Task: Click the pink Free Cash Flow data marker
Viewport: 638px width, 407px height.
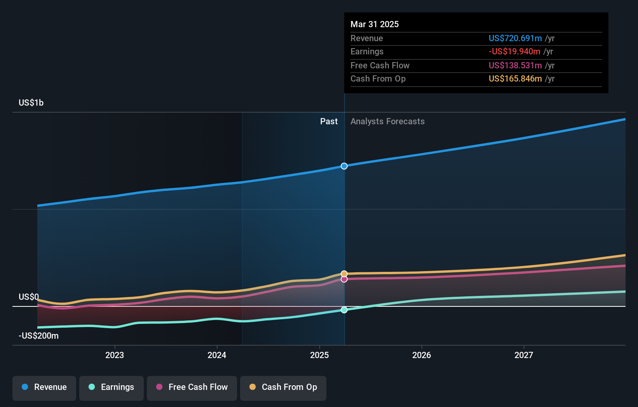Action: [344, 279]
